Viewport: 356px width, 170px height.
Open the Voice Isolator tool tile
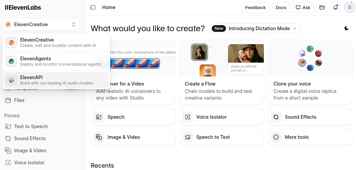222,117
